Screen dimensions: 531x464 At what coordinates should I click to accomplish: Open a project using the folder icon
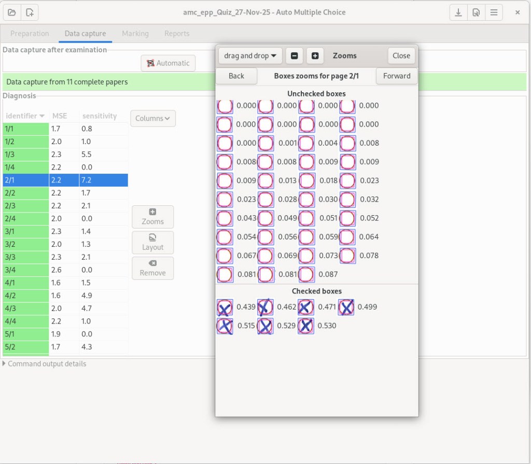11,12
